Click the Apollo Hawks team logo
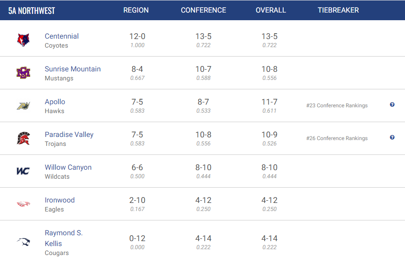The width and height of the screenshot is (405, 264). [23, 106]
